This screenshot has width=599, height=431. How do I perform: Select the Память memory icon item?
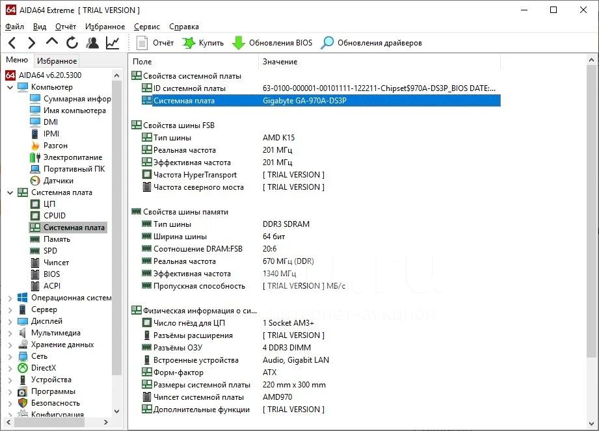click(50, 239)
